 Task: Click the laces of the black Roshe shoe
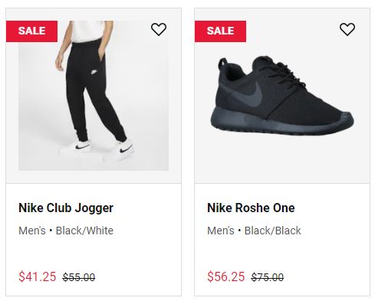click(x=281, y=71)
